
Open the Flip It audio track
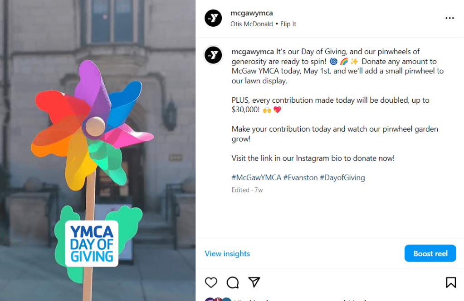tap(288, 24)
